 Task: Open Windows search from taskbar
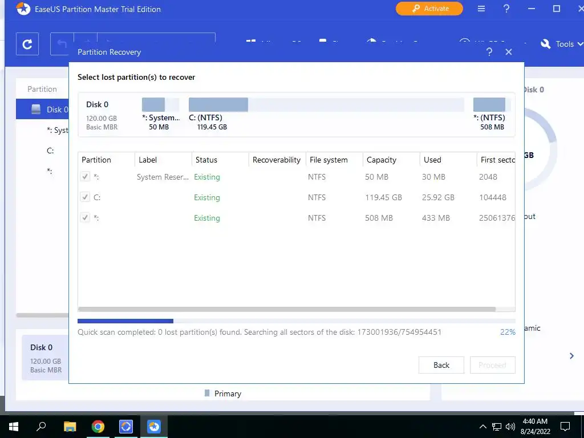pyautogui.click(x=41, y=425)
